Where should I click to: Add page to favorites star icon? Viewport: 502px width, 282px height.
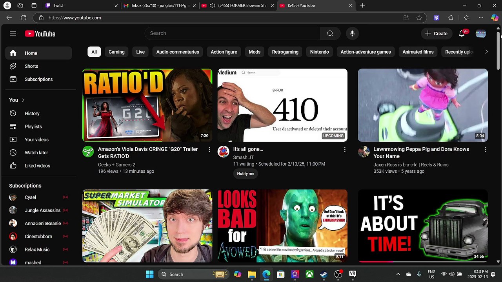[x=419, y=18]
